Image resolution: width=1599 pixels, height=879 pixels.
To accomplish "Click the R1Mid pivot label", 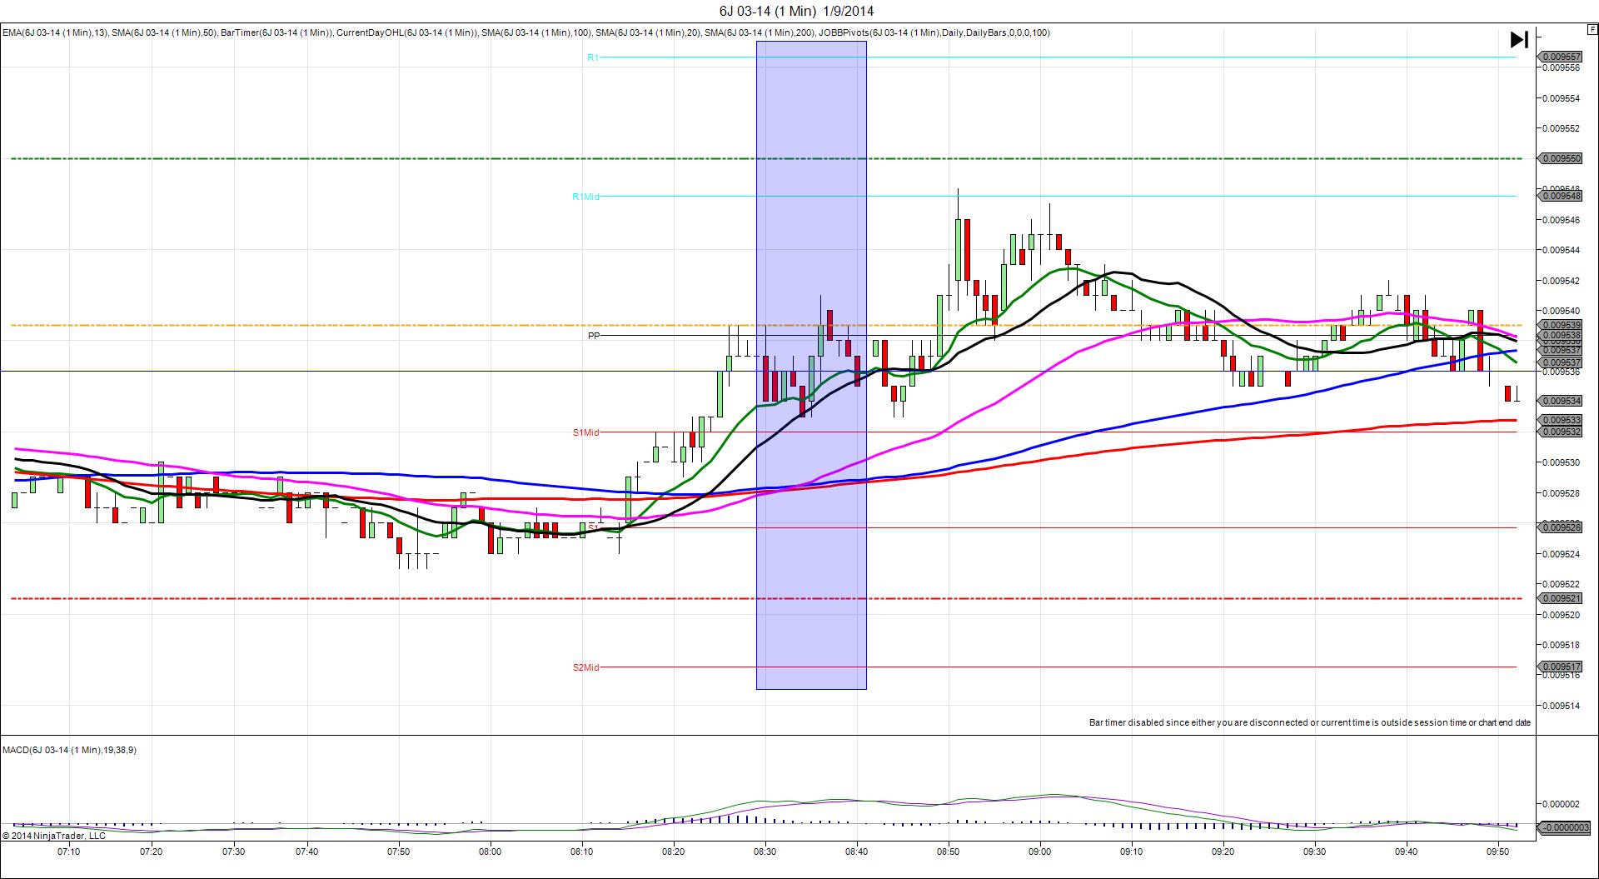I will click(585, 197).
